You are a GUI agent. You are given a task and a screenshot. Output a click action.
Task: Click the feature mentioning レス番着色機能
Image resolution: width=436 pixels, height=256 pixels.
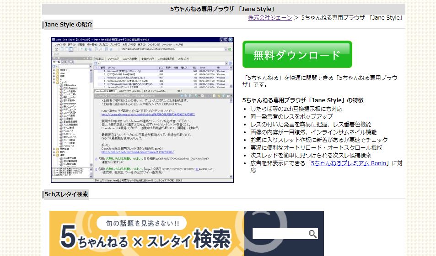tap(311, 124)
